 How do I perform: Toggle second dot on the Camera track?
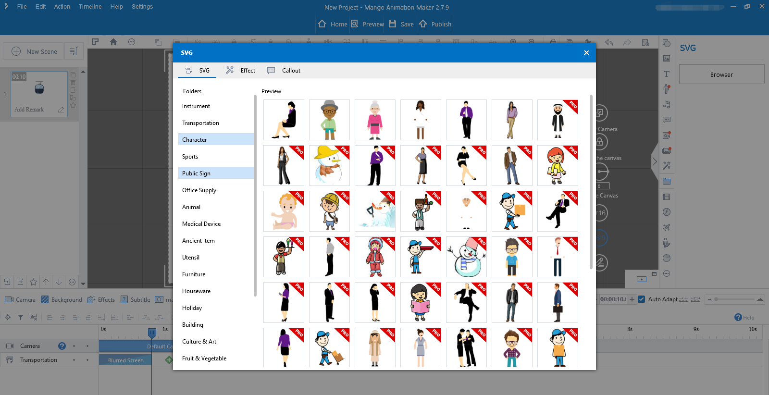[87, 346]
